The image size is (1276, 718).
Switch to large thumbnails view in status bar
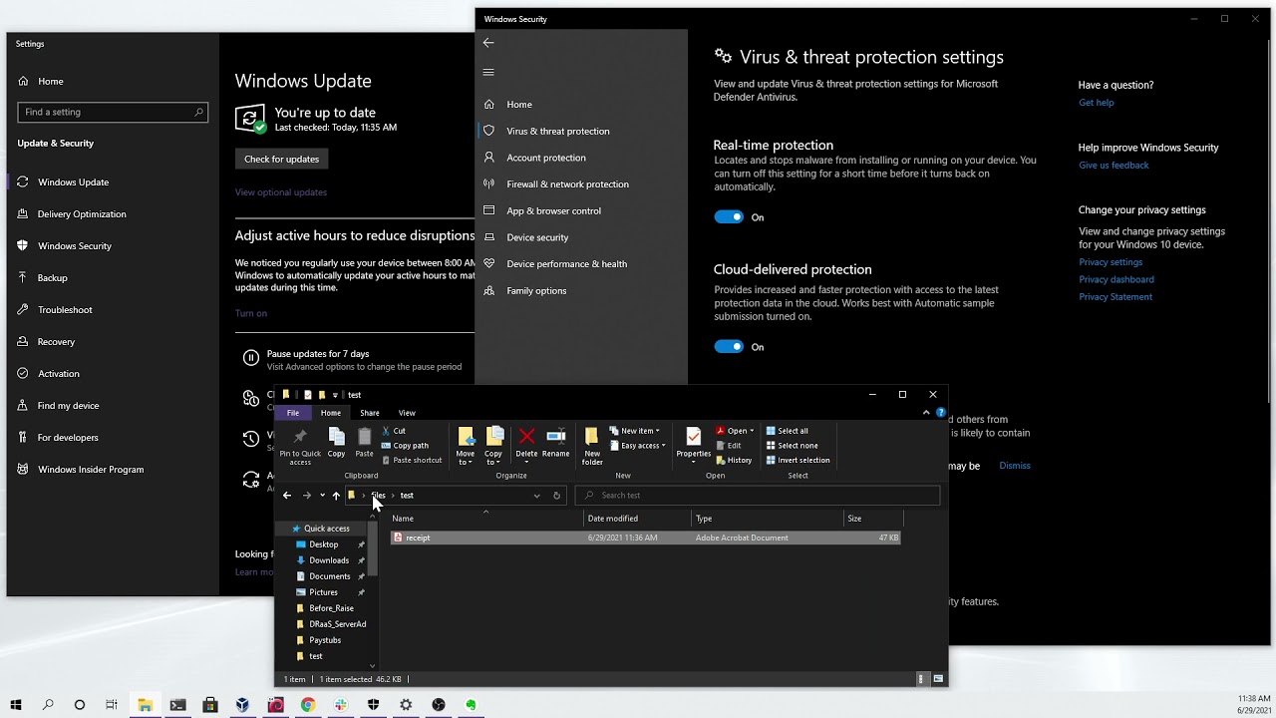(x=938, y=679)
